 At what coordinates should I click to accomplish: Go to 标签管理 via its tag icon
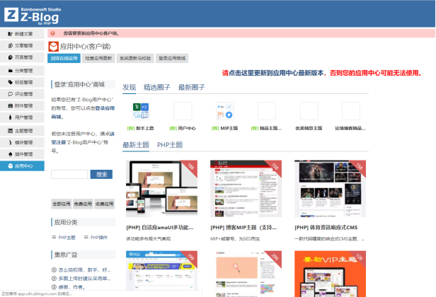[9, 82]
